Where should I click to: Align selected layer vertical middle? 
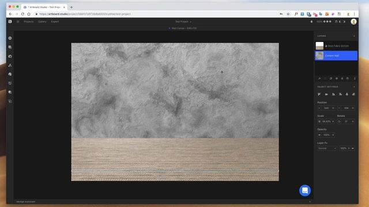pos(326,94)
